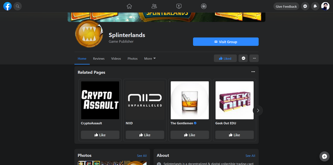This screenshot has height=165, width=333.
Task: Like the CryptoAssault page
Action: [x=100, y=135]
